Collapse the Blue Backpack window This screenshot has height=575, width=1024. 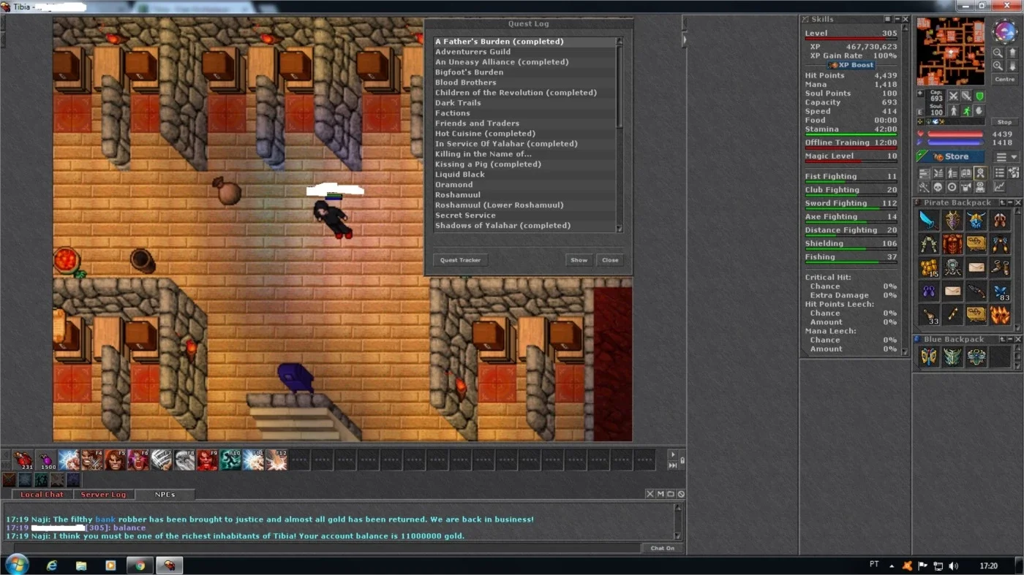point(1010,339)
